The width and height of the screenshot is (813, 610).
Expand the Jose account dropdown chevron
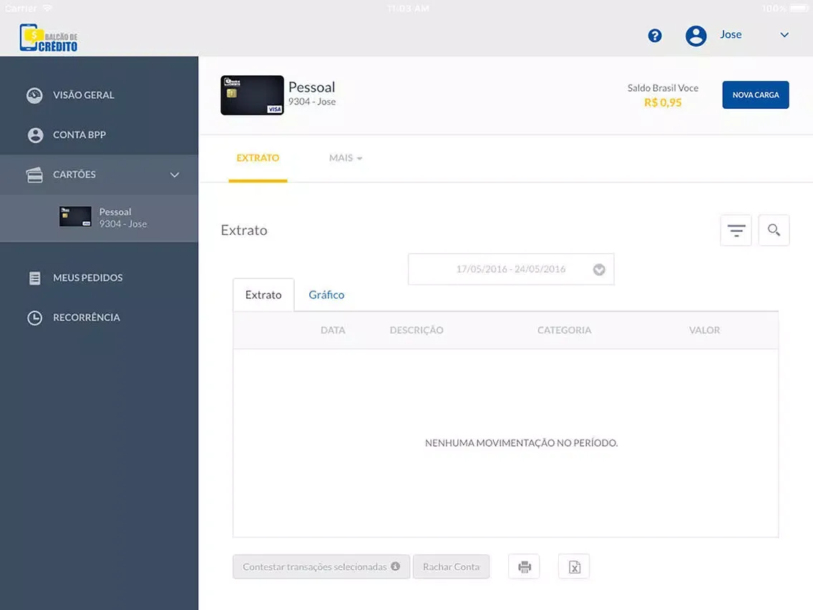(x=784, y=35)
